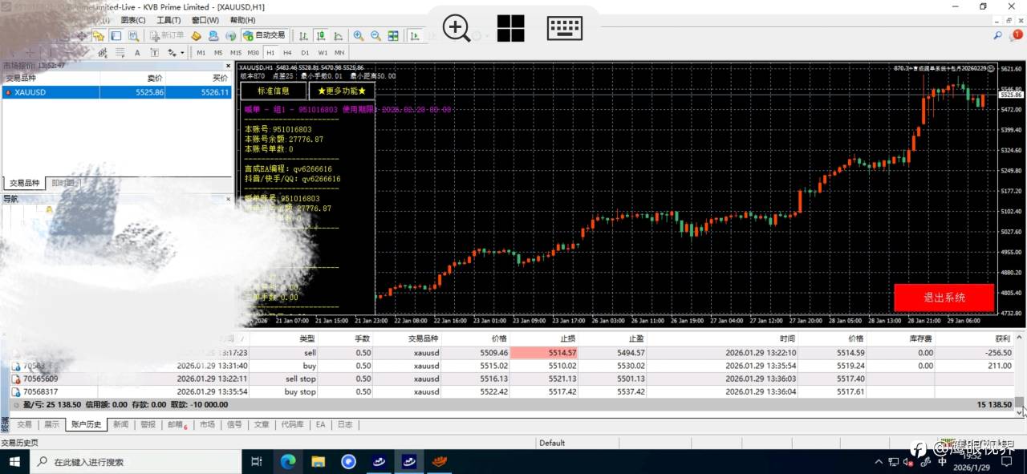1027x474 pixels.
Task: Click the ★更多功能★ button
Action: [342, 91]
